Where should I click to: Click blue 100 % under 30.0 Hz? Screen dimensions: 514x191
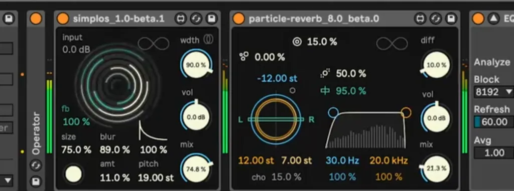click(x=342, y=177)
